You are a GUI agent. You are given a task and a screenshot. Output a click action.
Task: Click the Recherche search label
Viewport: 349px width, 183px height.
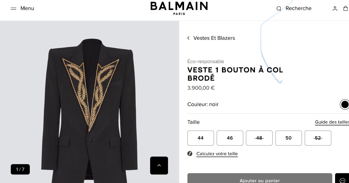point(298,8)
